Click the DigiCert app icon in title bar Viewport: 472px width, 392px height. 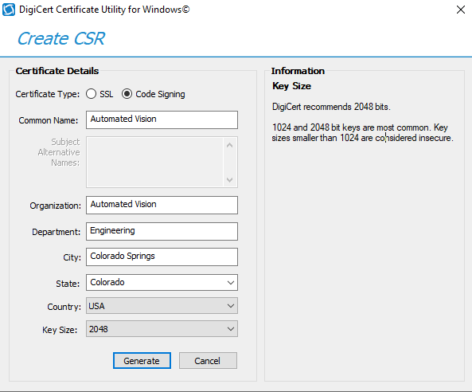pos(9,10)
